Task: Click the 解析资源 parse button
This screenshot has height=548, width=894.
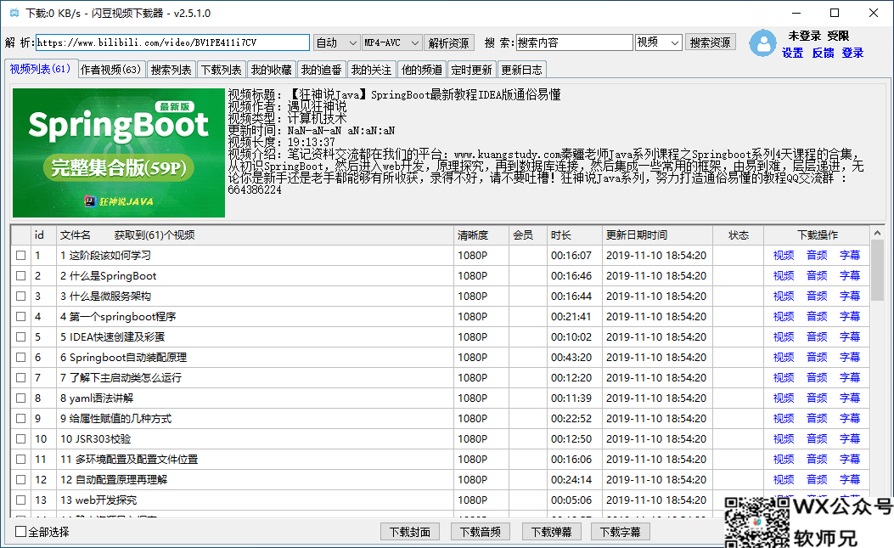Action: pyautogui.click(x=447, y=41)
